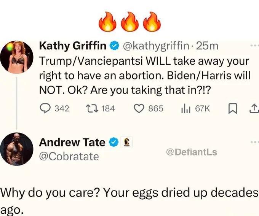Image resolution: width=259 pixels, height=216 pixels.
Task: Like the tweet with 865 hearts
Action: (139, 108)
